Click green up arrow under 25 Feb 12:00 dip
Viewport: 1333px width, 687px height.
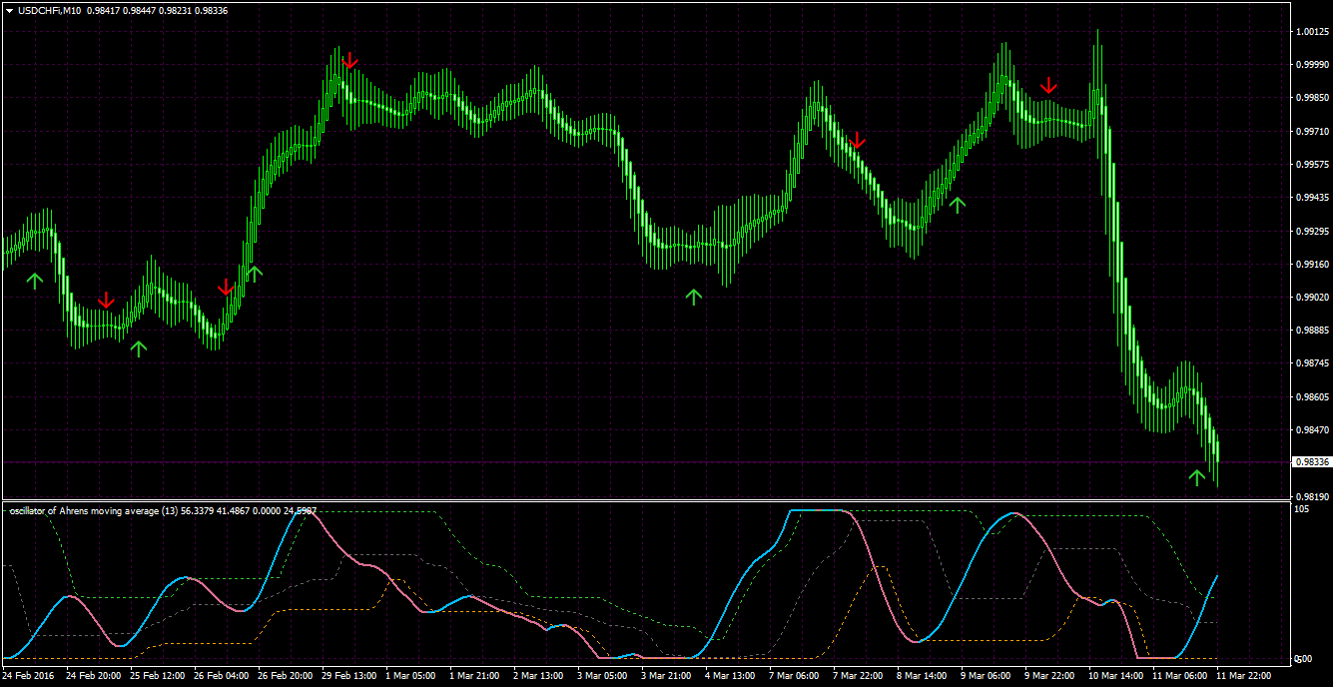(139, 347)
